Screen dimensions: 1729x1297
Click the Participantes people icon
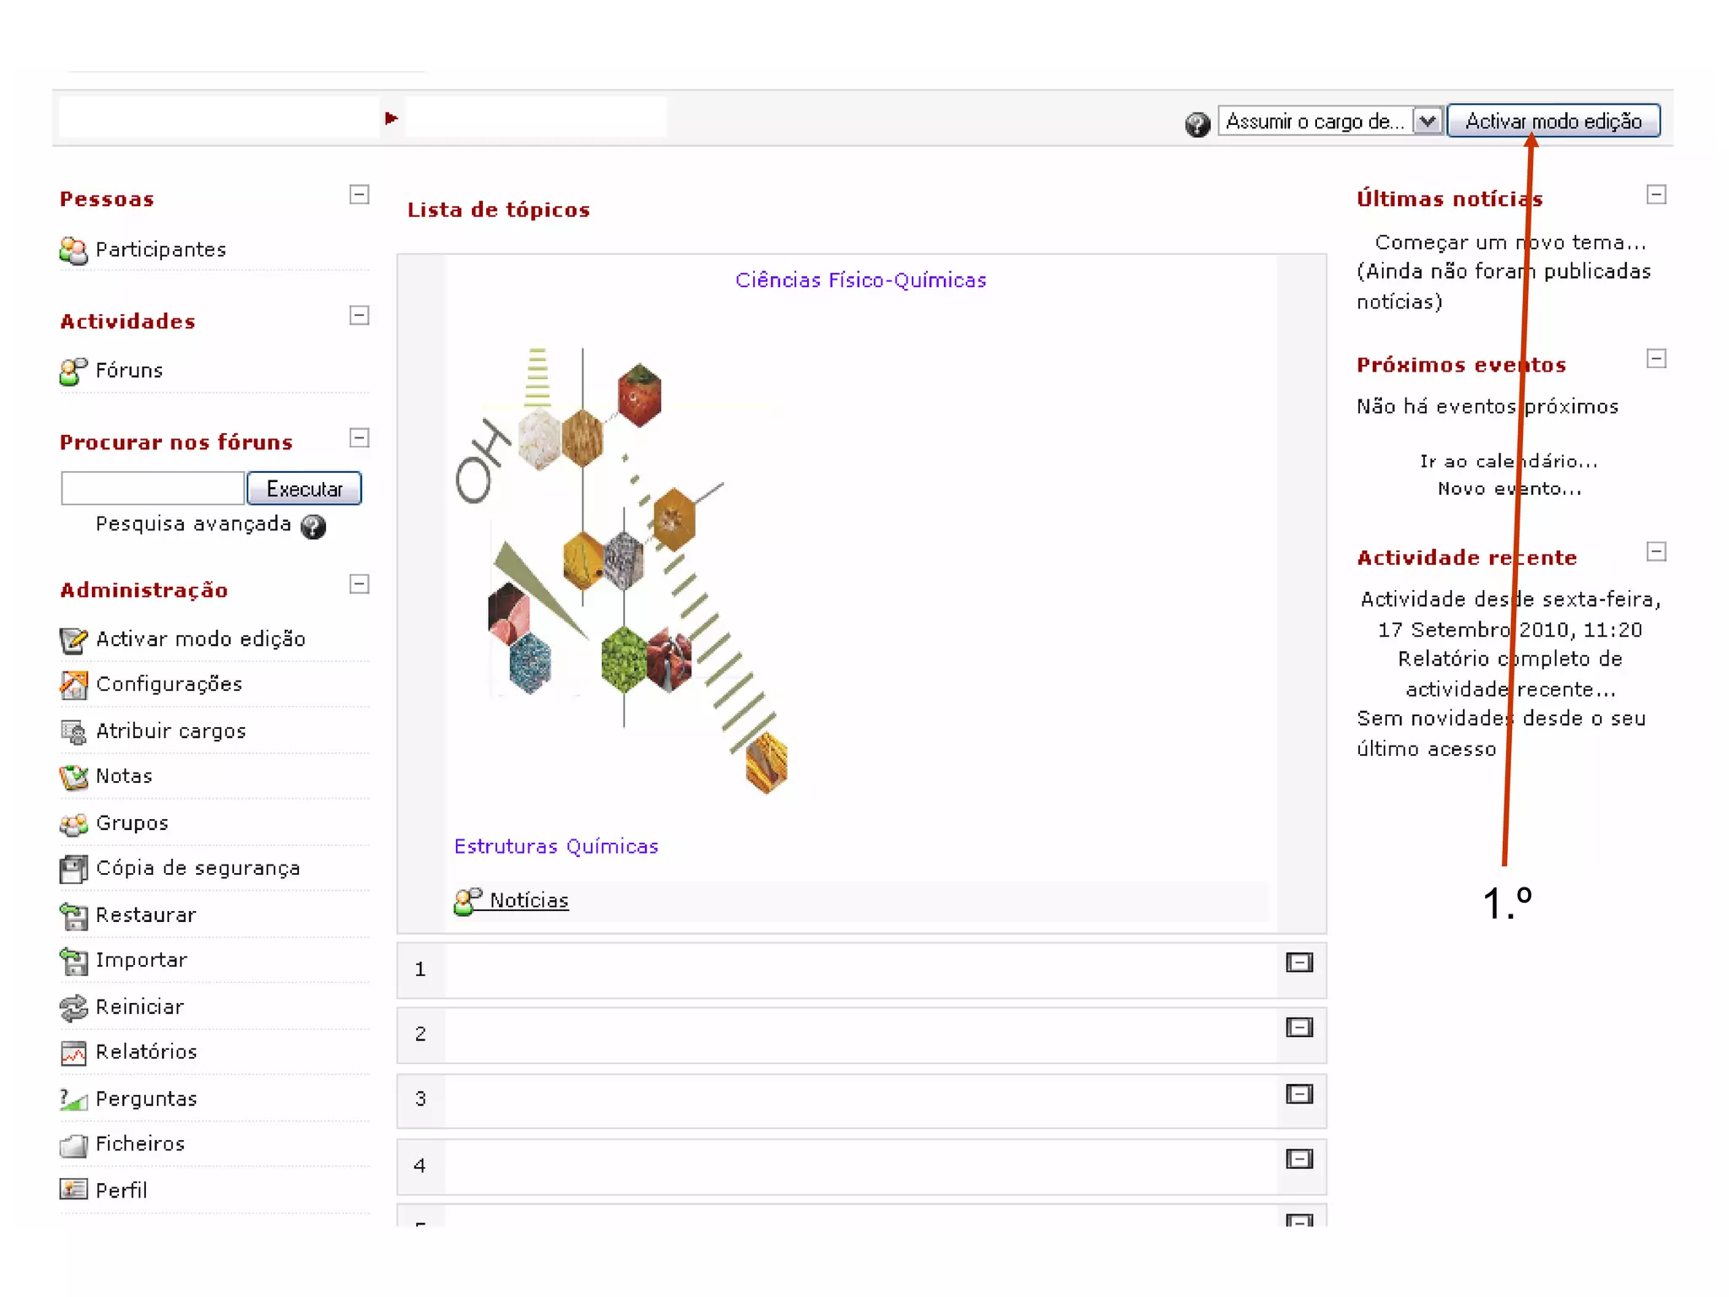[x=73, y=250]
